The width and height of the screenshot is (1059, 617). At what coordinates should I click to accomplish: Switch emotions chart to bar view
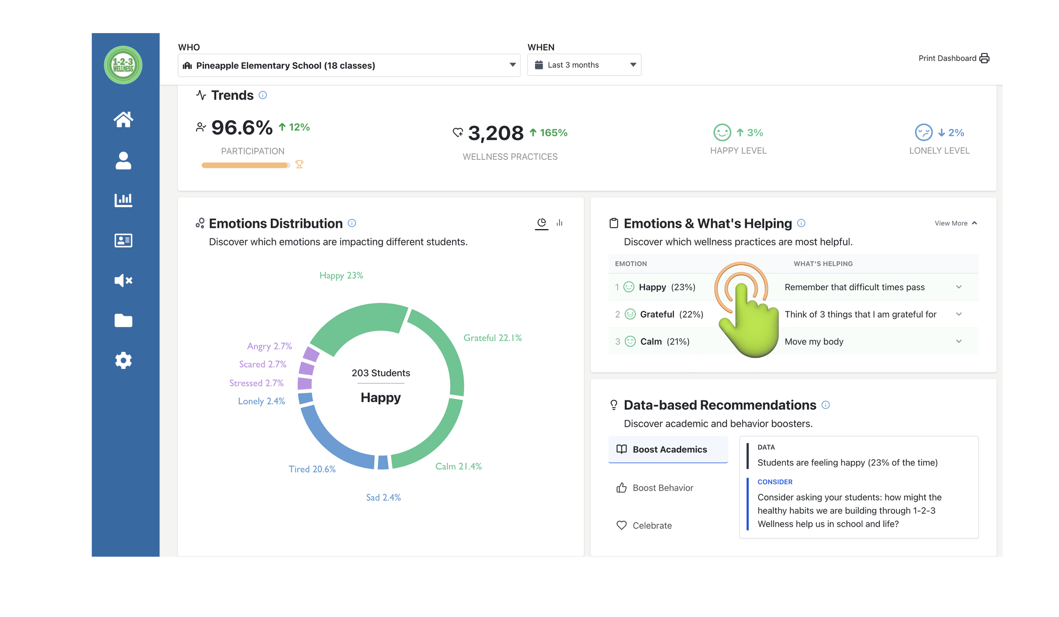[x=559, y=222]
